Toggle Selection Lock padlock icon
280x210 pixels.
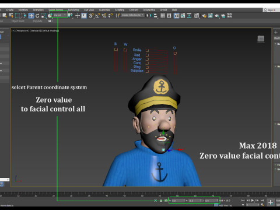point(161,201)
